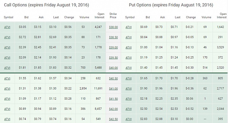Screen dimensions: 228x123
Task: Select the $40.50 strike price
Action: coord(113,78)
